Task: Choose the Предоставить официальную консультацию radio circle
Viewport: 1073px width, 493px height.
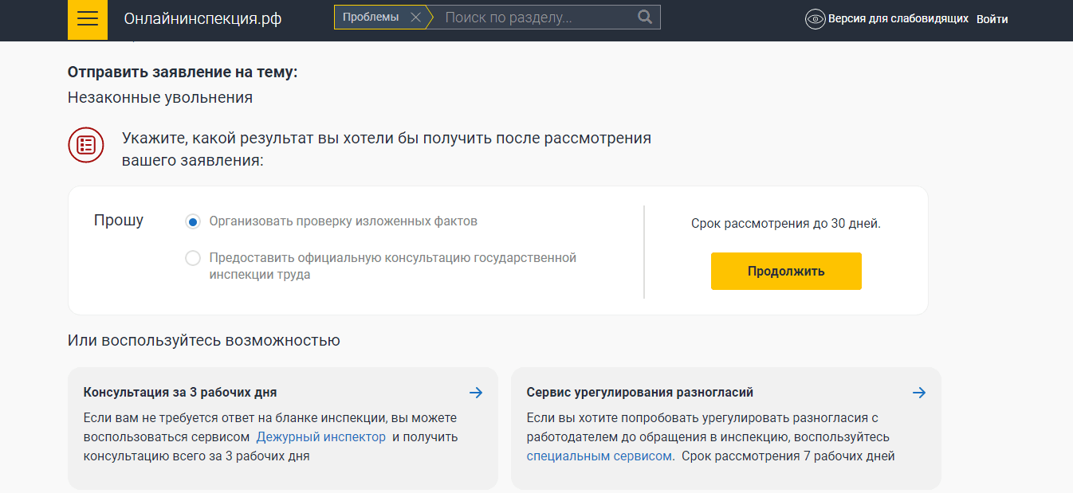Action: (x=192, y=258)
